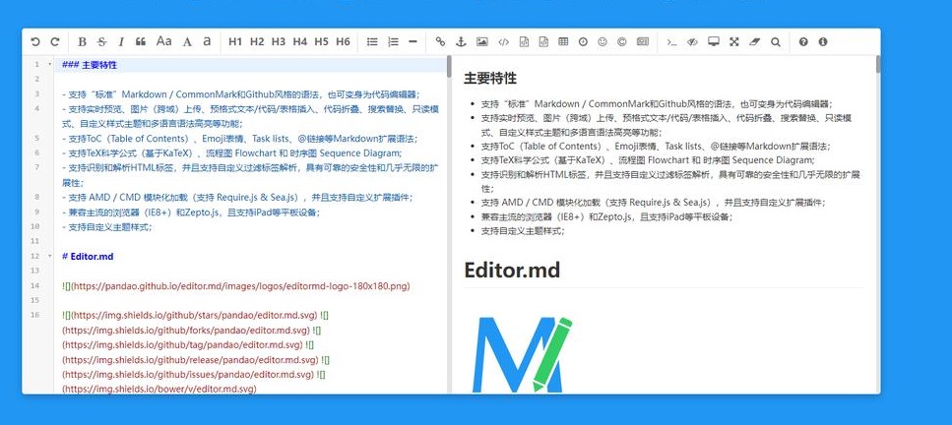
Task: Open about info icon
Action: (823, 42)
